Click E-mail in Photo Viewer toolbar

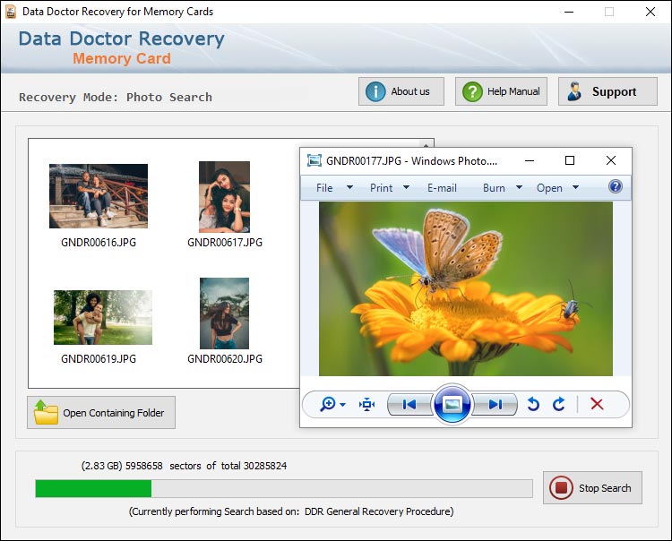442,188
